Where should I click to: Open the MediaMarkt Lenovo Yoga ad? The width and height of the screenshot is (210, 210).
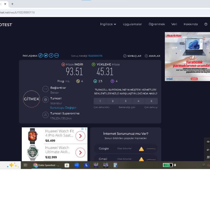coord(187,57)
